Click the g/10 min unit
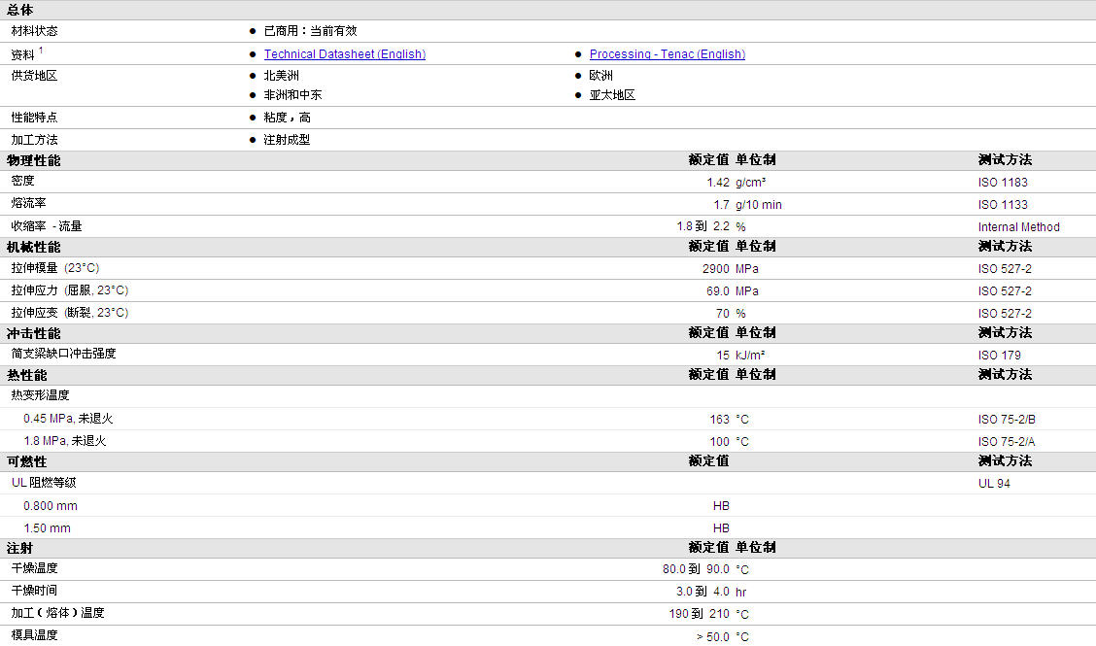The height and width of the screenshot is (646, 1096). pos(759,205)
